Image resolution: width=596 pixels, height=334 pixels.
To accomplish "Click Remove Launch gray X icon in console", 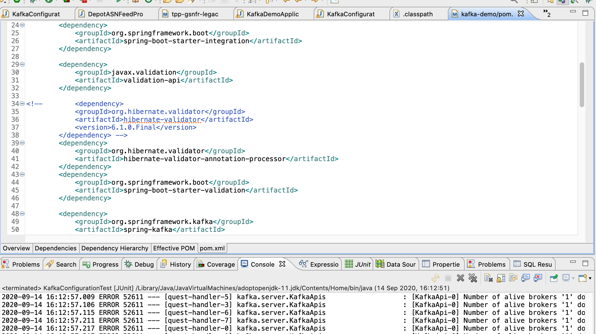I will 460,278.
